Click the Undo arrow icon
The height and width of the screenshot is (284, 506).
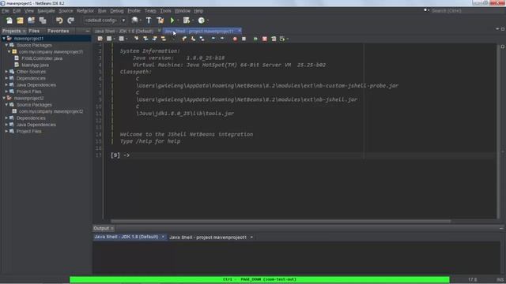pos(59,21)
